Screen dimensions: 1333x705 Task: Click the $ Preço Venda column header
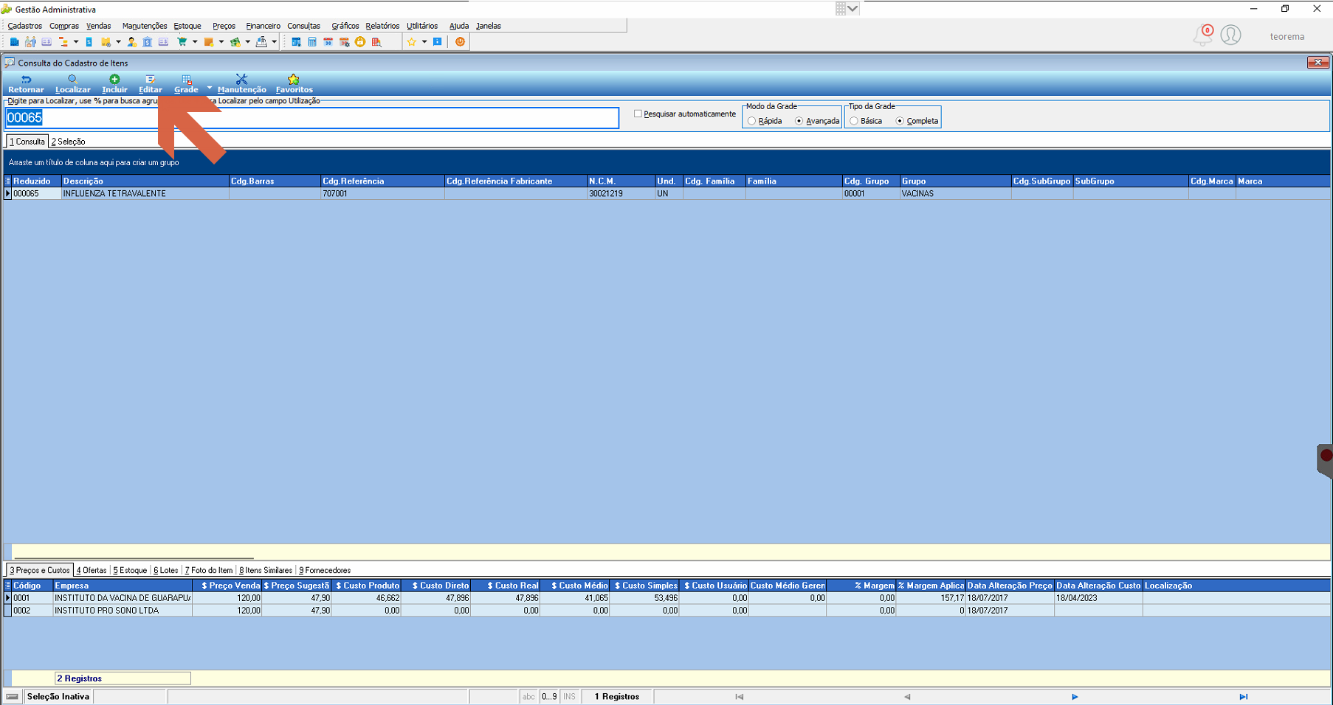coord(227,586)
